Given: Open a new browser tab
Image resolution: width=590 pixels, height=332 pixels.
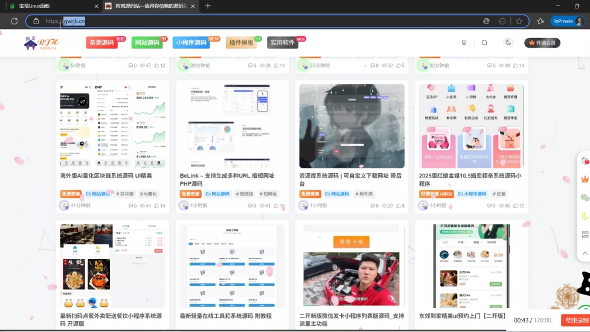Looking at the screenshot, I should click(208, 6).
